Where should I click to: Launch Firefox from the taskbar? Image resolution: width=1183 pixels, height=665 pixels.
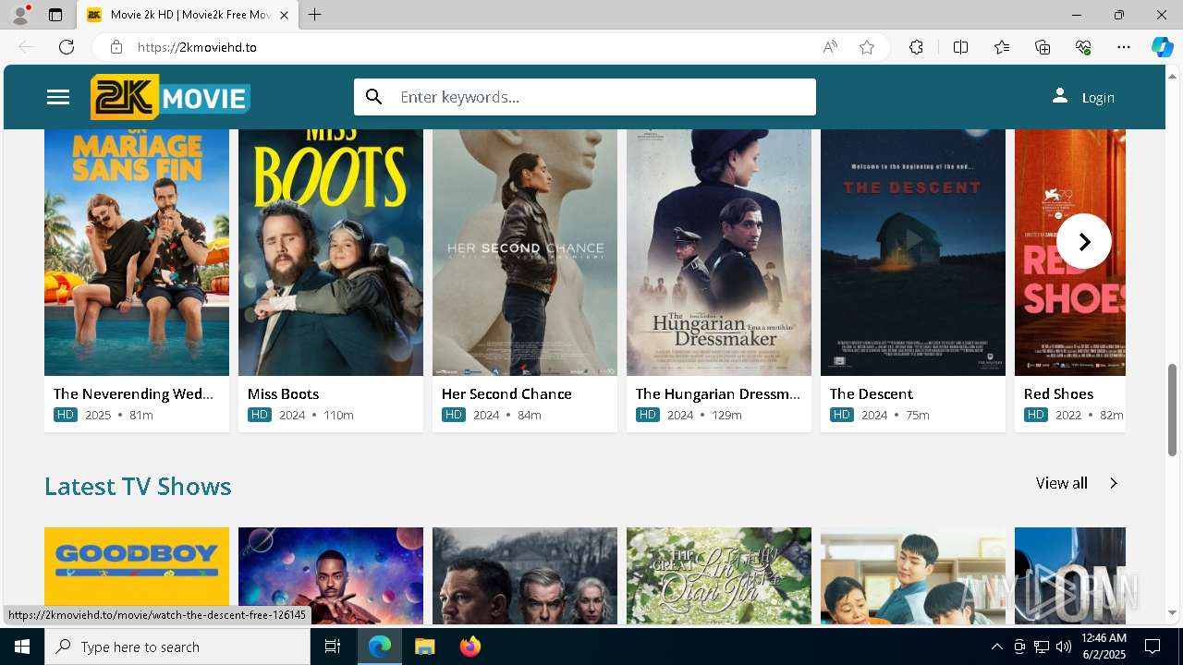point(470,647)
